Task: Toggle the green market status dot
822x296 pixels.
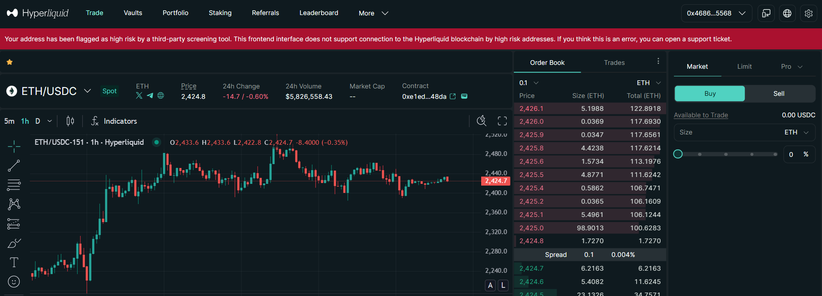Action: pyautogui.click(x=157, y=142)
